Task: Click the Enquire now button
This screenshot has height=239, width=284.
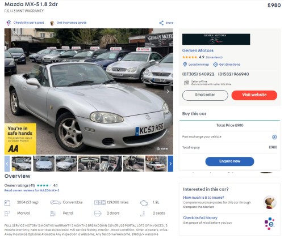Action: (x=229, y=161)
